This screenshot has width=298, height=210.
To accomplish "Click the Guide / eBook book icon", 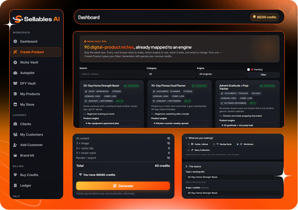I will tap(192, 144).
